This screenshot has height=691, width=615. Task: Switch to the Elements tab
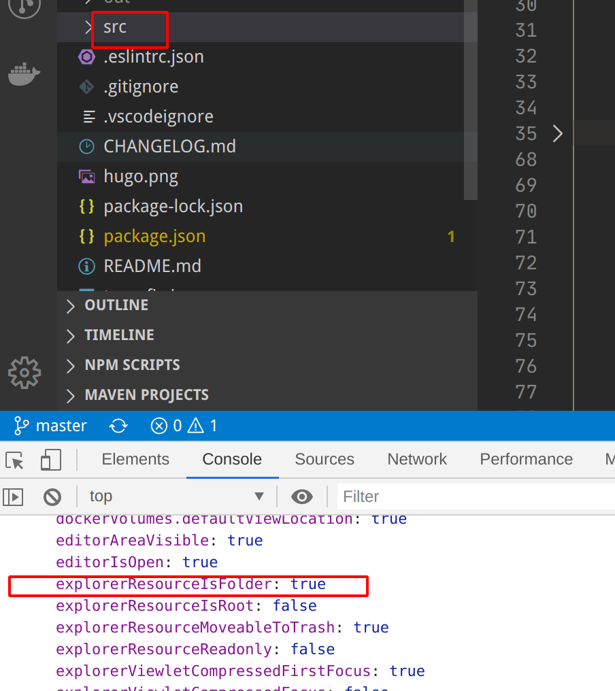(135, 459)
